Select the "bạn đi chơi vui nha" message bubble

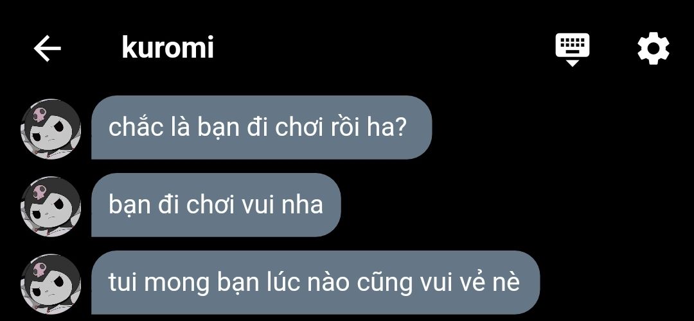216,205
